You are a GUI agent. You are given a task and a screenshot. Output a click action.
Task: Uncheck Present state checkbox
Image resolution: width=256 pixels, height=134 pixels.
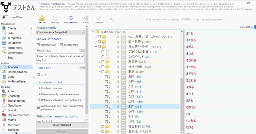click(x=61, y=45)
